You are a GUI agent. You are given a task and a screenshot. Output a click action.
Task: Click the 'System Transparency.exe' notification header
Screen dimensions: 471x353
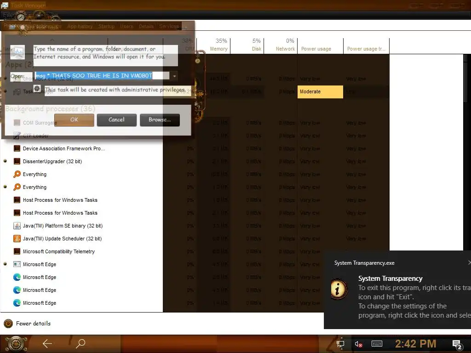(x=364, y=263)
